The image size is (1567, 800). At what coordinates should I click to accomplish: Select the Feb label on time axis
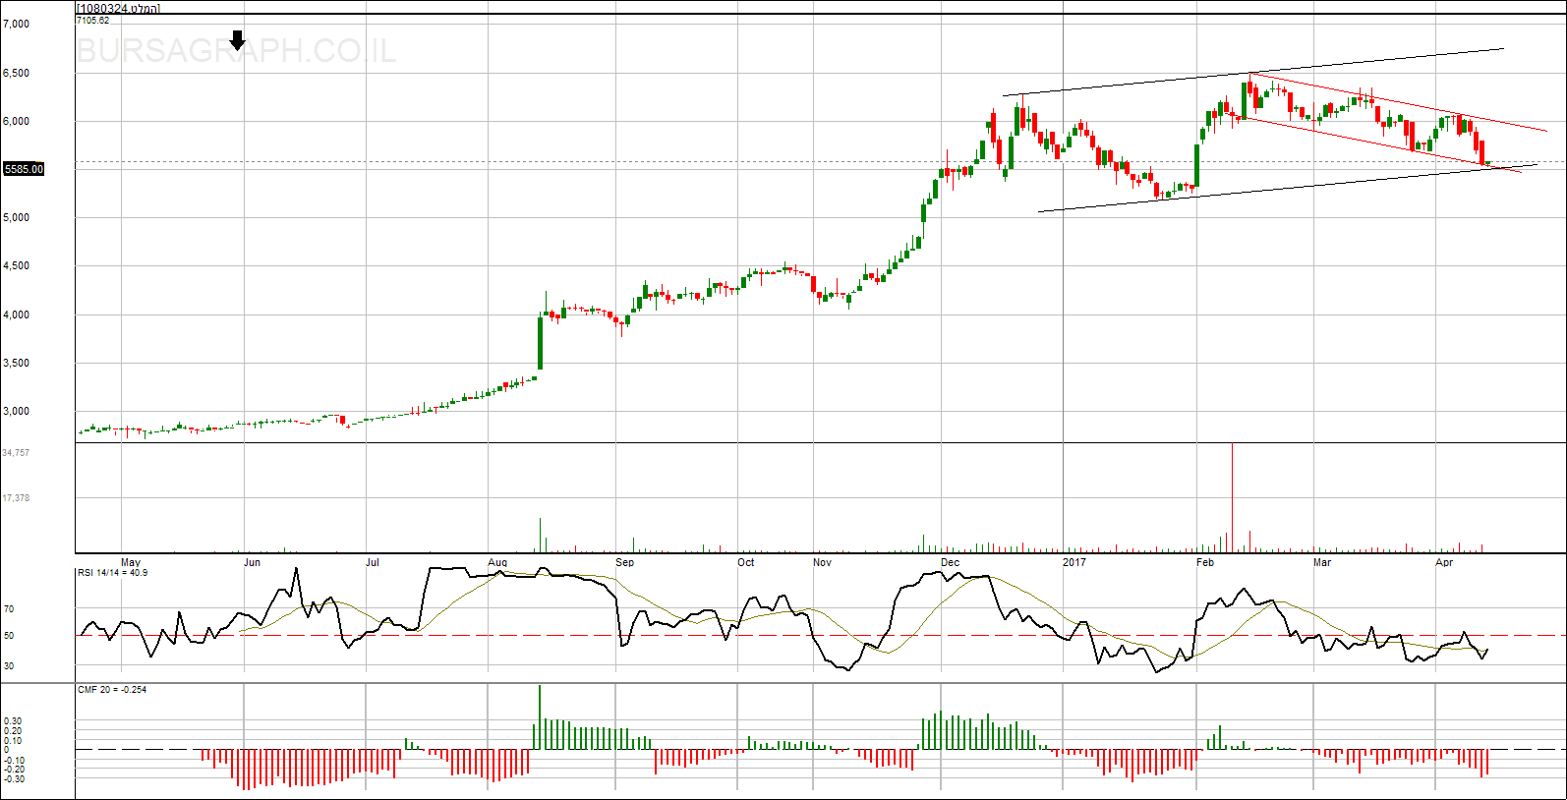coord(1204,562)
